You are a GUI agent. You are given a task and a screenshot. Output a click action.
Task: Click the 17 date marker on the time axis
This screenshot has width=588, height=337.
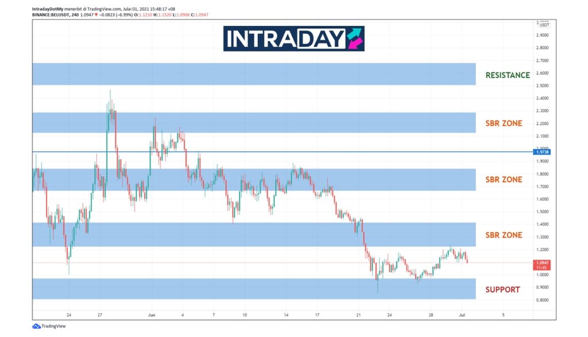(x=317, y=315)
